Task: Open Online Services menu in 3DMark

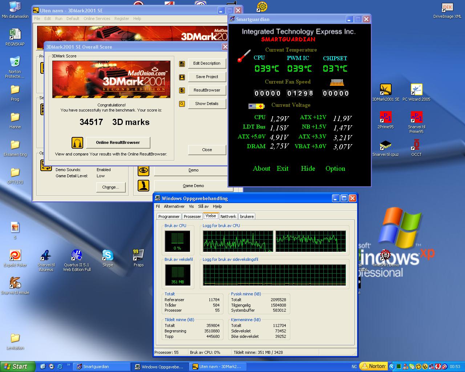Action: coord(97,19)
